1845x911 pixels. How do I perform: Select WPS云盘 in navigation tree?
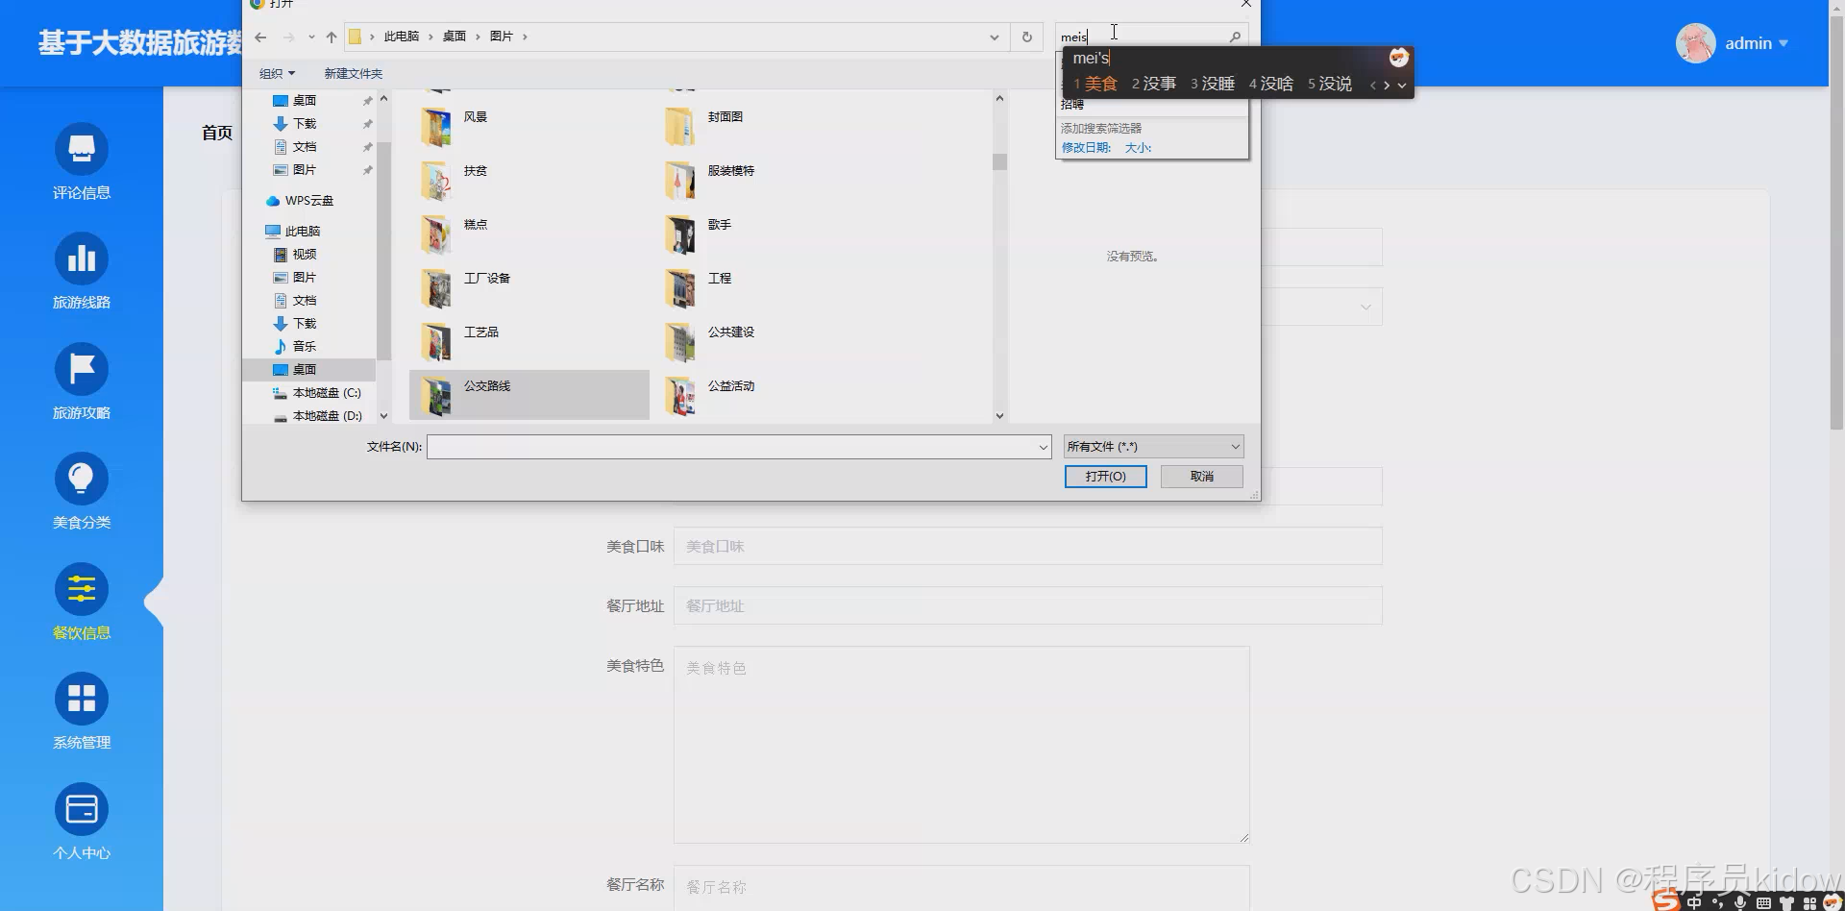click(300, 201)
